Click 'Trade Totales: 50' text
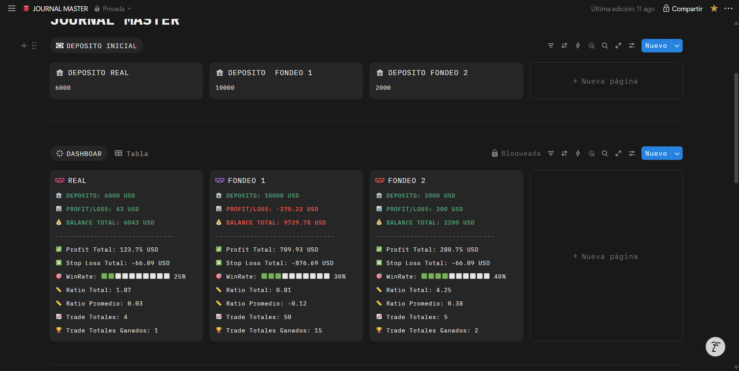The height and width of the screenshot is (371, 739). pyautogui.click(x=259, y=317)
